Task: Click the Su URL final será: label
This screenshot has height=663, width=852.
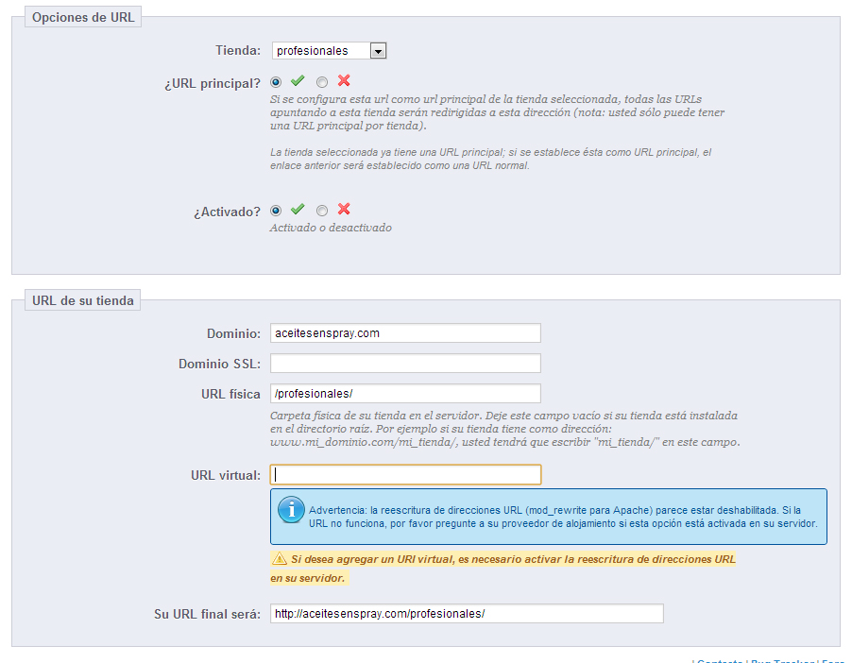Action: 207,614
